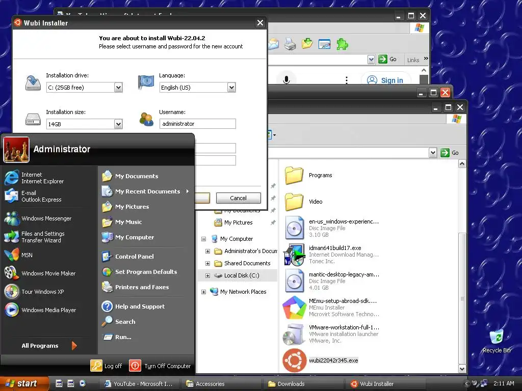Viewport: 522px width, 391px height.
Task: Select MEmu-setup-abroad-sdk installer file
Action: click(x=331, y=307)
